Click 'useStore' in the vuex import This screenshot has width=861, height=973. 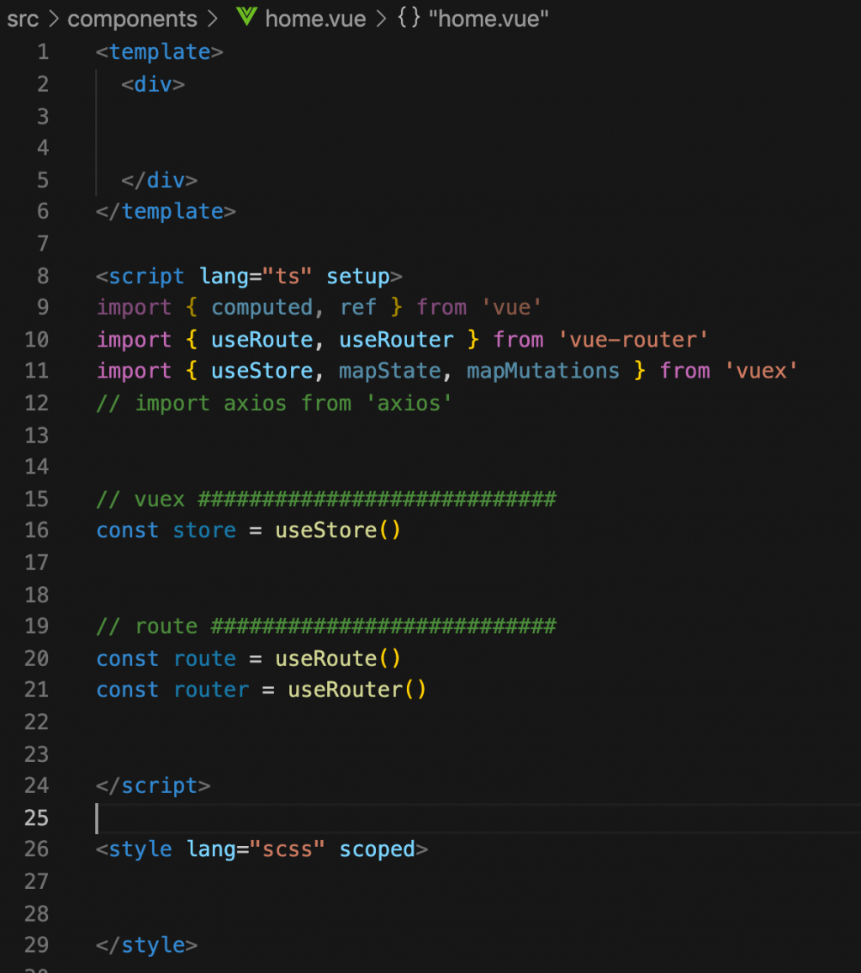pos(261,371)
